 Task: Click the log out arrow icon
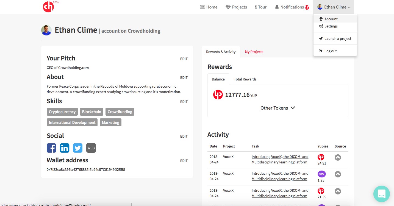tap(321, 51)
